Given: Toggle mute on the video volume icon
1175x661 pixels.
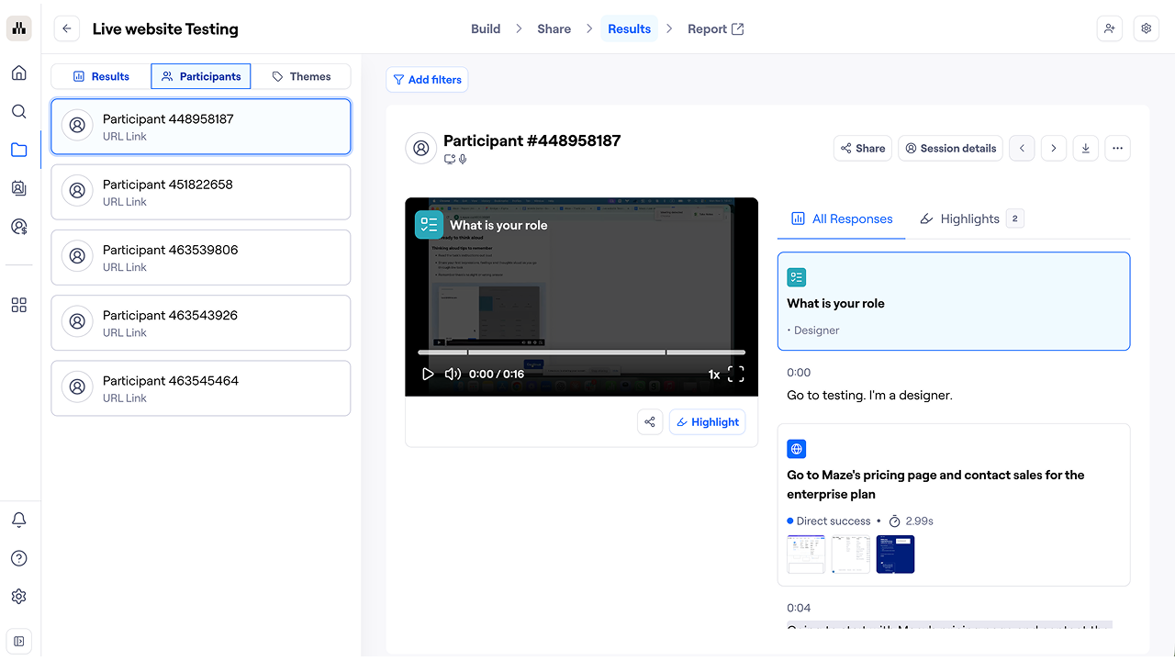Looking at the screenshot, I should click(x=453, y=374).
